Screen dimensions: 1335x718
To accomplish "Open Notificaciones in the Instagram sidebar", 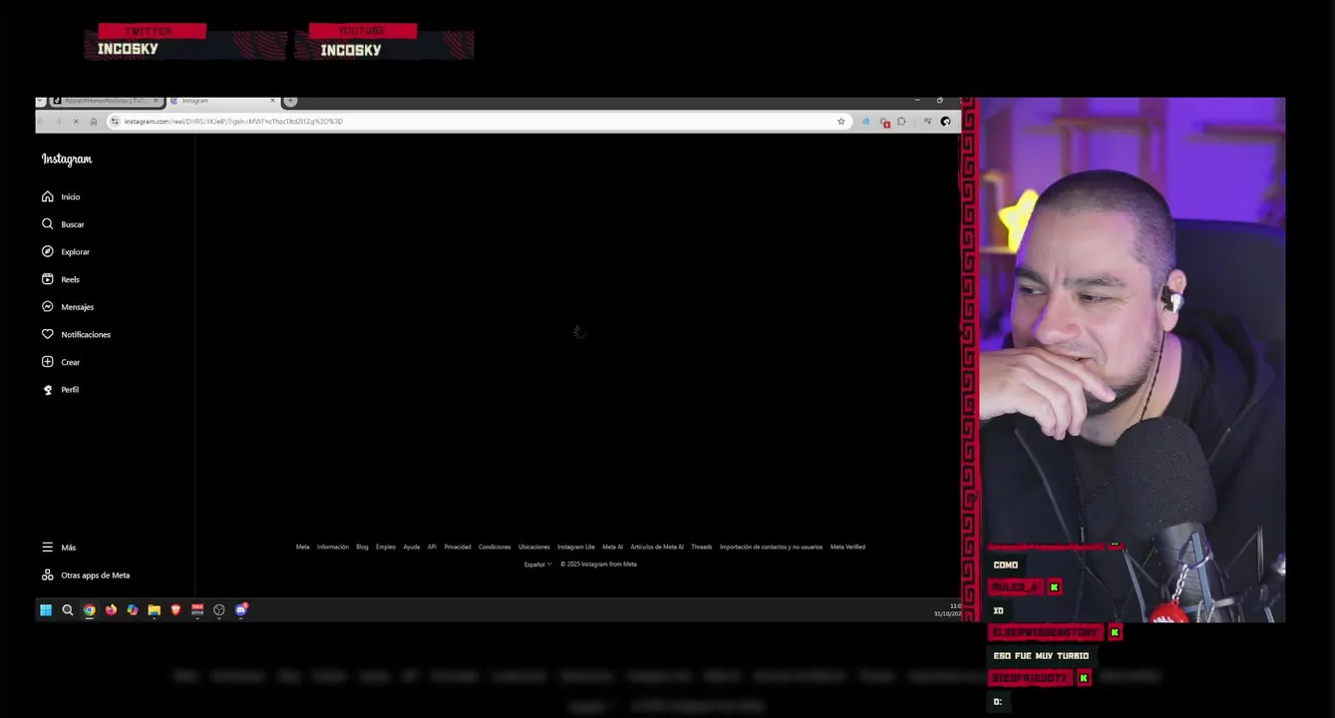I will [x=76, y=334].
